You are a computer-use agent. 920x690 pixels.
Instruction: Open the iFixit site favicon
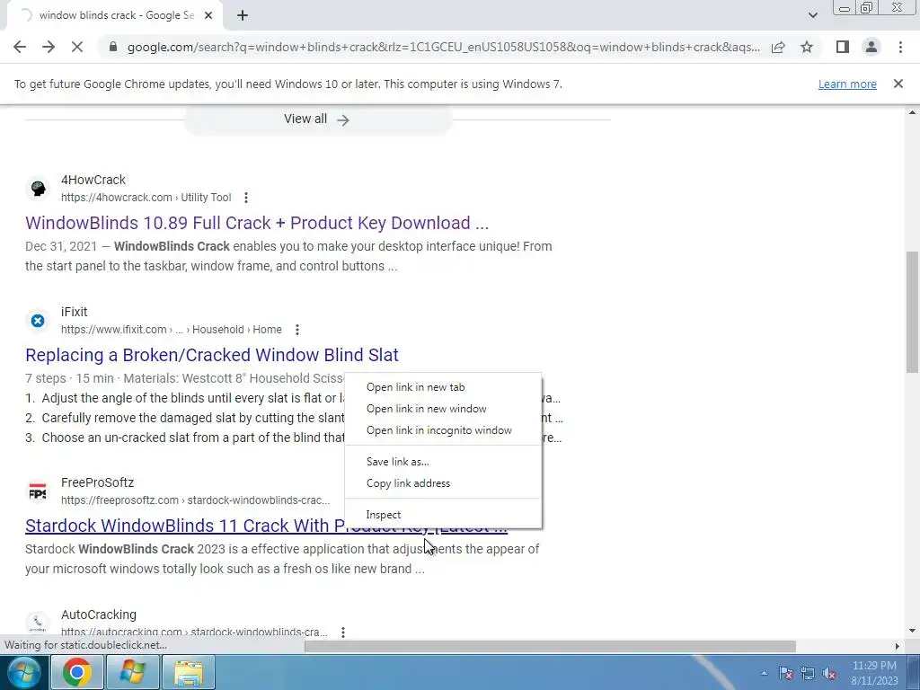point(38,321)
